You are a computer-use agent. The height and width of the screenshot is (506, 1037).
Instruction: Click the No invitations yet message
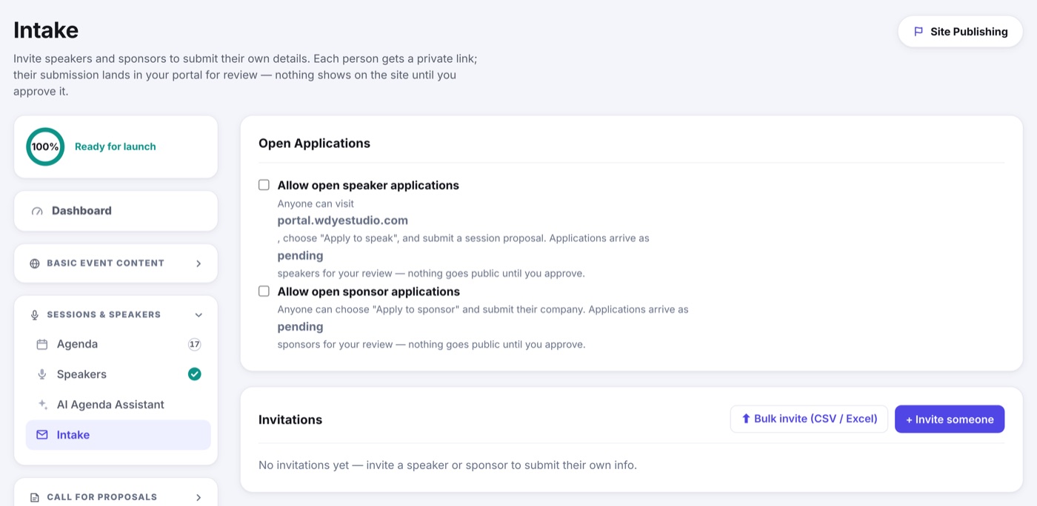coord(447,465)
